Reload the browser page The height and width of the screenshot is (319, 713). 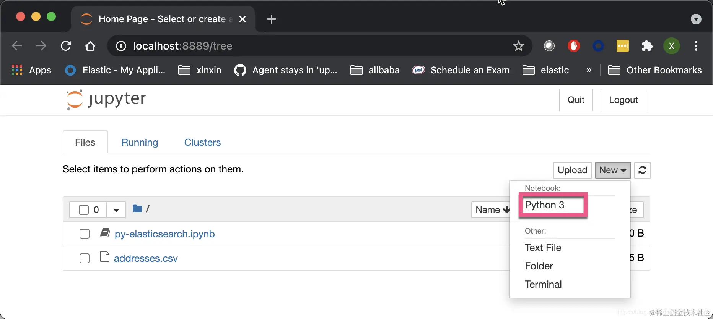tap(66, 46)
